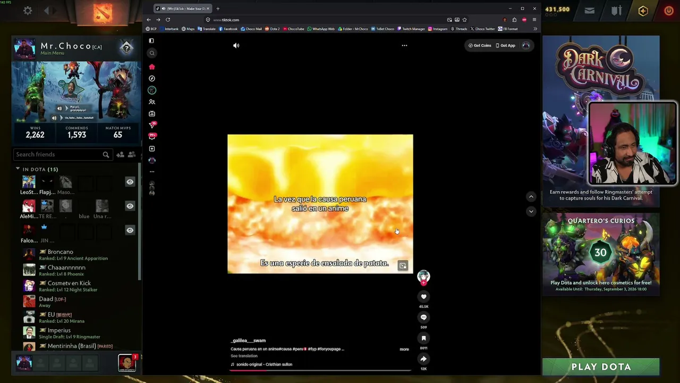This screenshot has width=680, height=383.
Task: Show more bookmarks with the chevron
Action: [535, 29]
